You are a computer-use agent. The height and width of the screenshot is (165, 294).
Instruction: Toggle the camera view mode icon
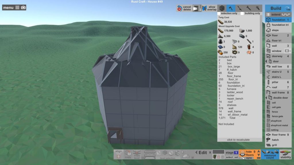point(196,8)
